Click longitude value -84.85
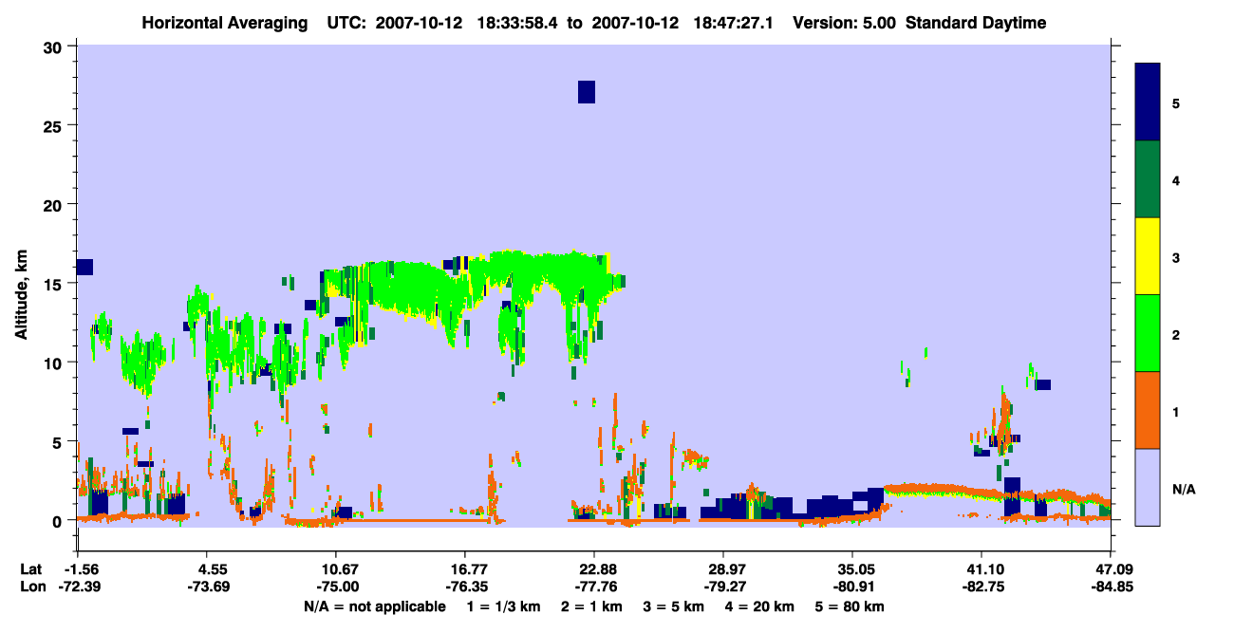 tap(1111, 587)
